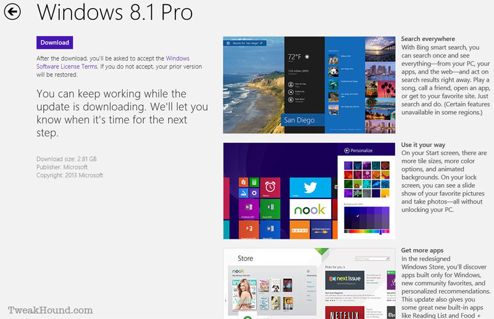The height and width of the screenshot is (319, 494).
Task: Open Windows Software License Terms link
Action: tap(113, 62)
